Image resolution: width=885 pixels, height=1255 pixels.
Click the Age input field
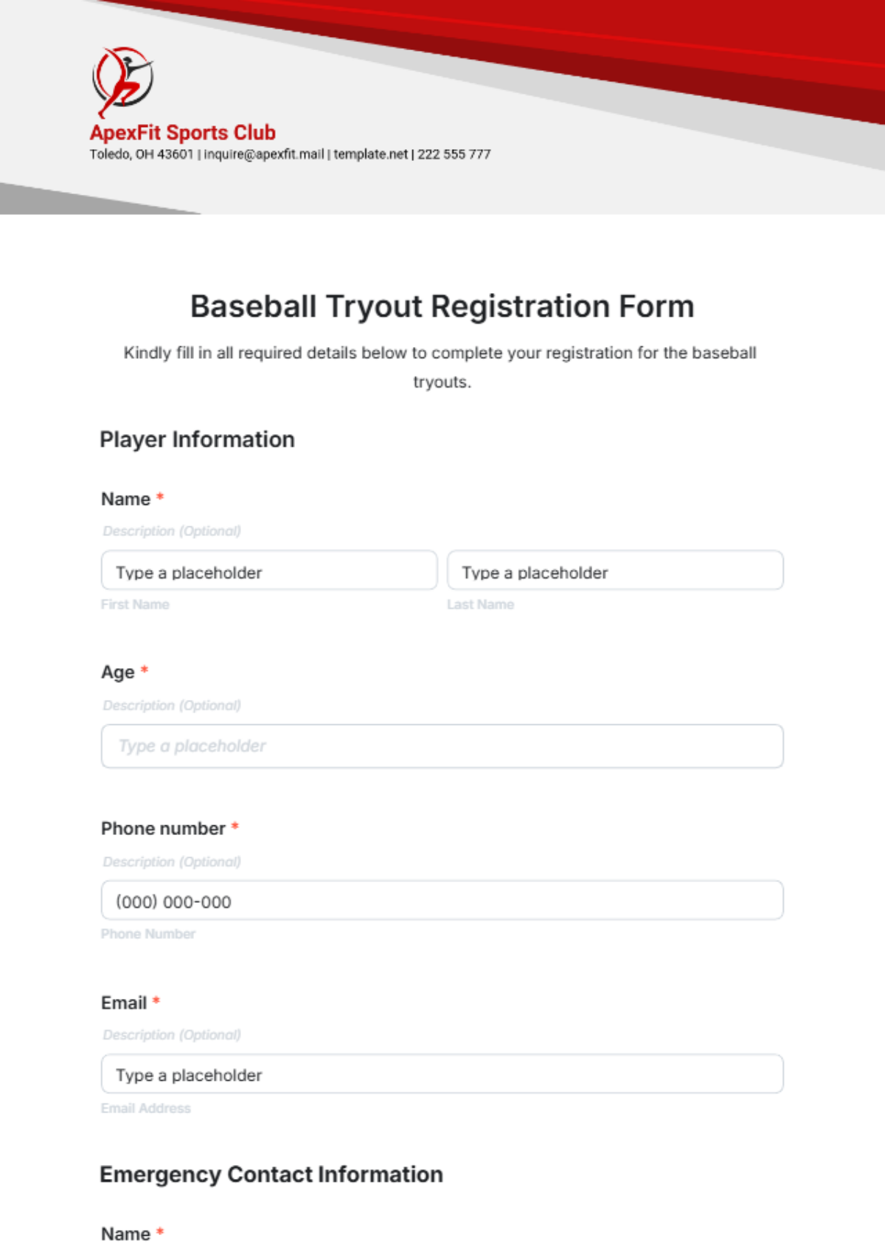(x=442, y=746)
